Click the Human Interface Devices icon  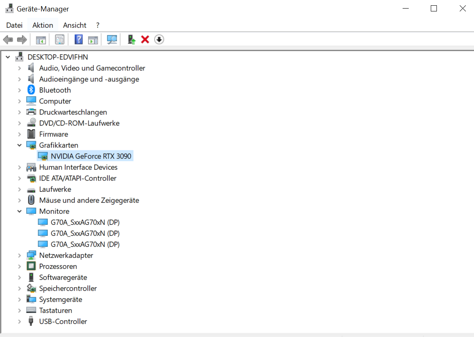pyautogui.click(x=31, y=167)
